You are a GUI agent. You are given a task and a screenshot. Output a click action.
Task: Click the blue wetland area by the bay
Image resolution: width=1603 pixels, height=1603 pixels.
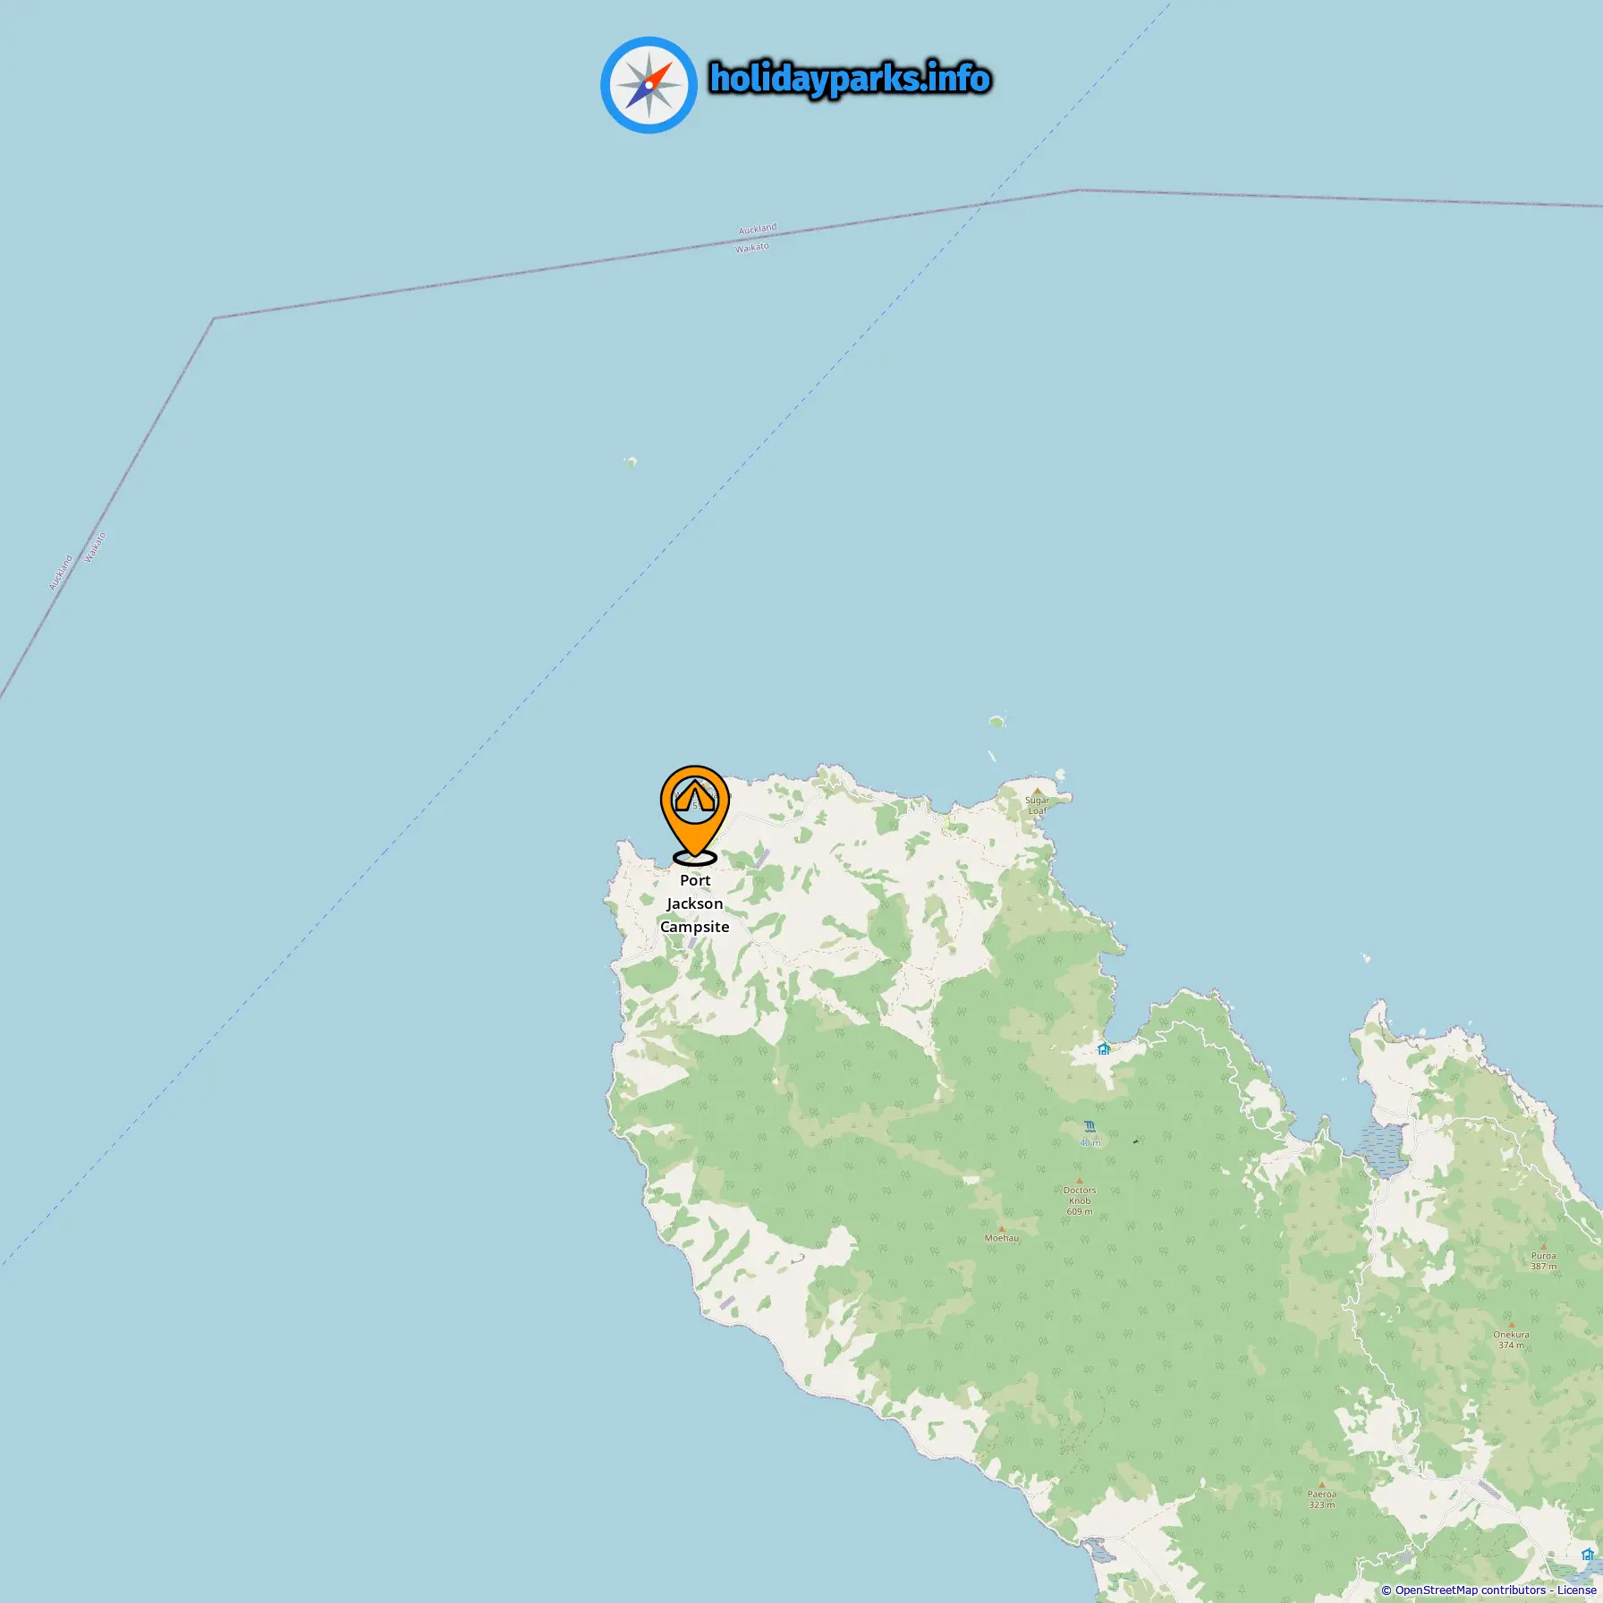(x=1382, y=1149)
